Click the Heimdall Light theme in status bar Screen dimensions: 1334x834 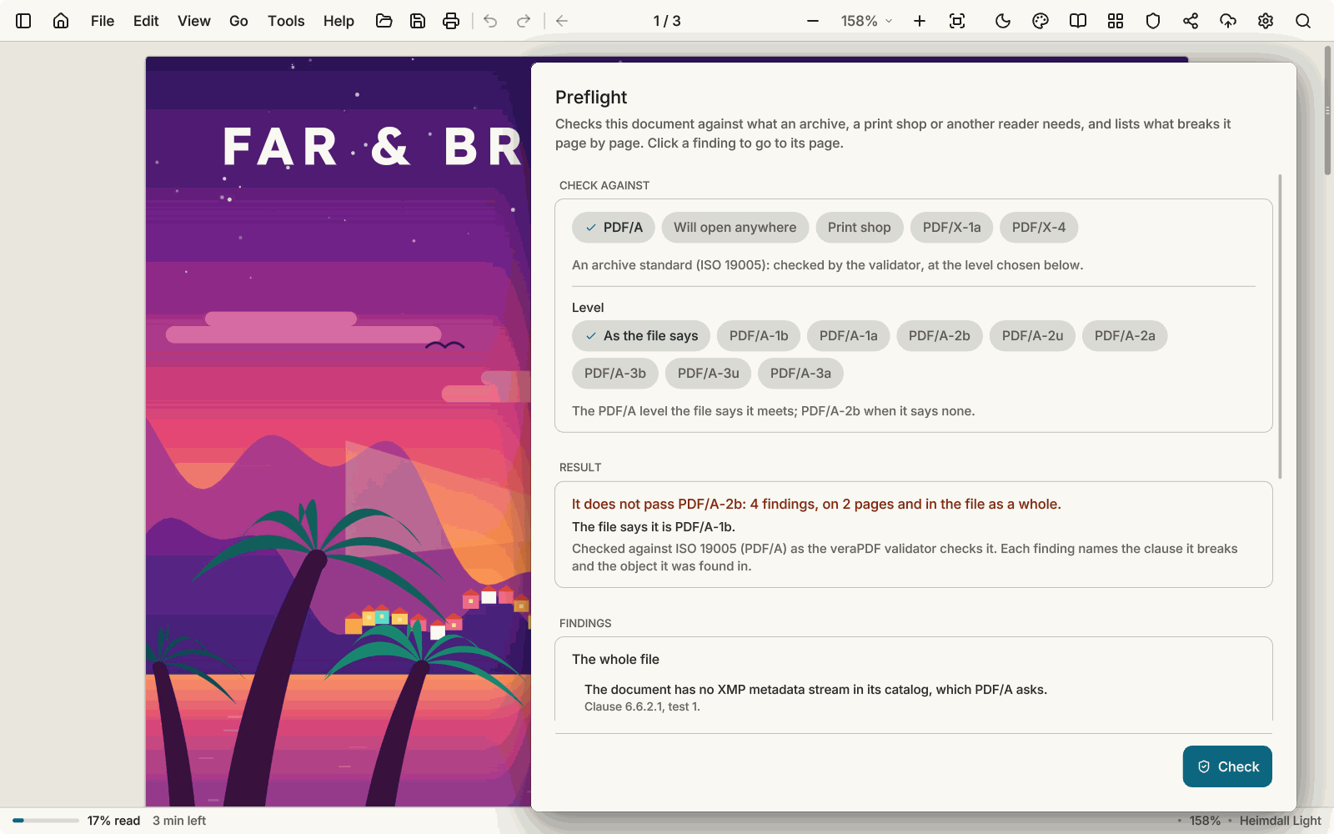coord(1280,821)
